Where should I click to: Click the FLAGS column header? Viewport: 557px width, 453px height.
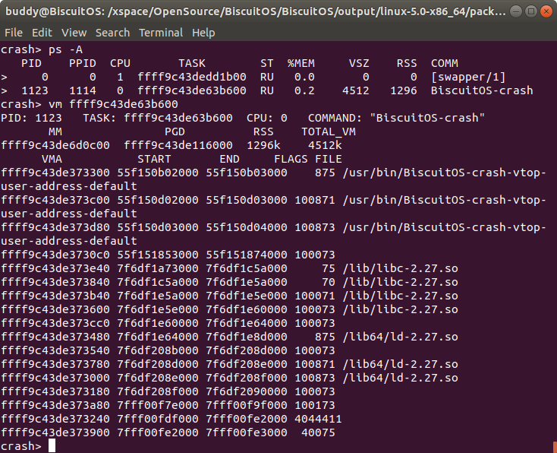pos(291,159)
